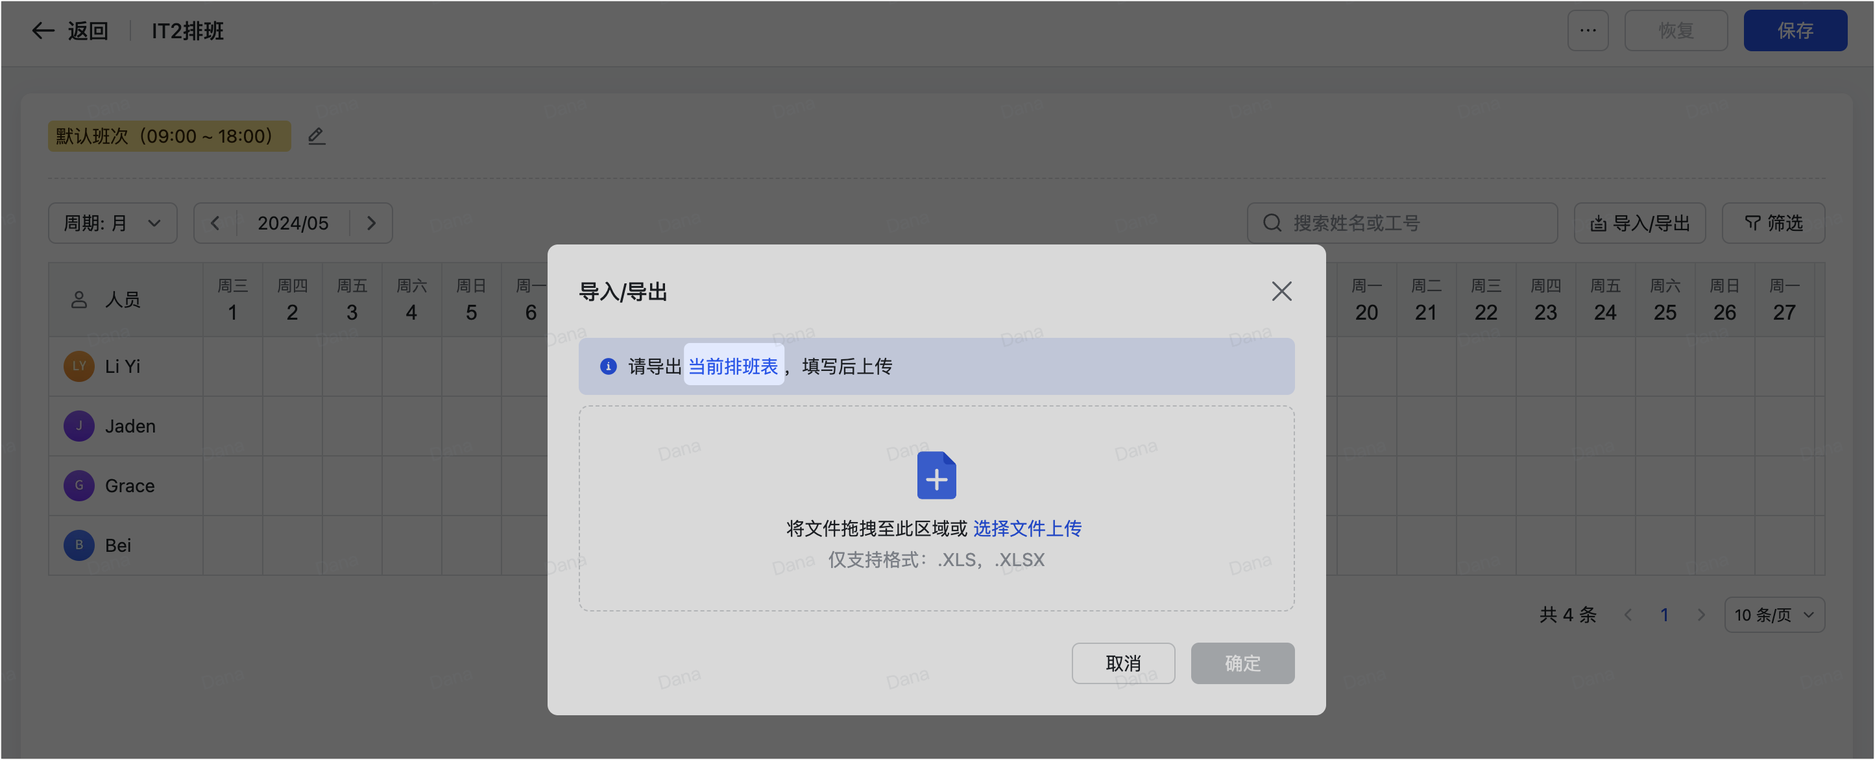Click the Li Yi name text
The width and height of the screenshot is (1875, 760).
[x=122, y=366]
